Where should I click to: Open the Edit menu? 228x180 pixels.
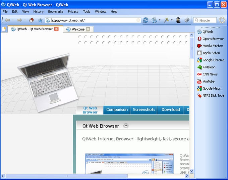pos(15,11)
